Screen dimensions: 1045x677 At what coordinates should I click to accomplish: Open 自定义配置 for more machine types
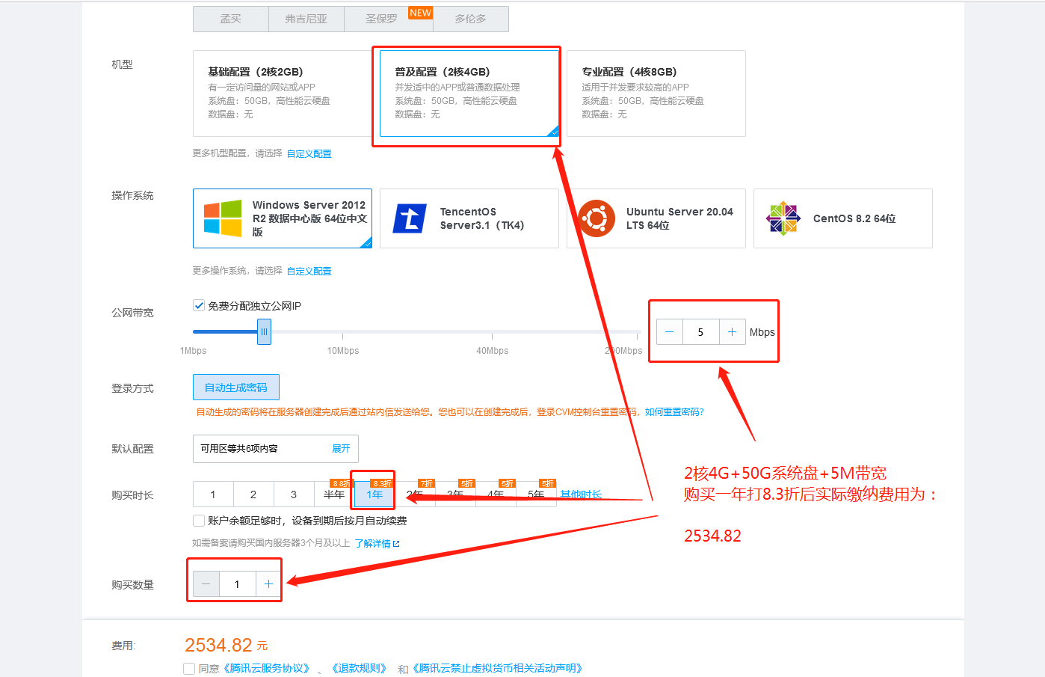pyautogui.click(x=309, y=152)
